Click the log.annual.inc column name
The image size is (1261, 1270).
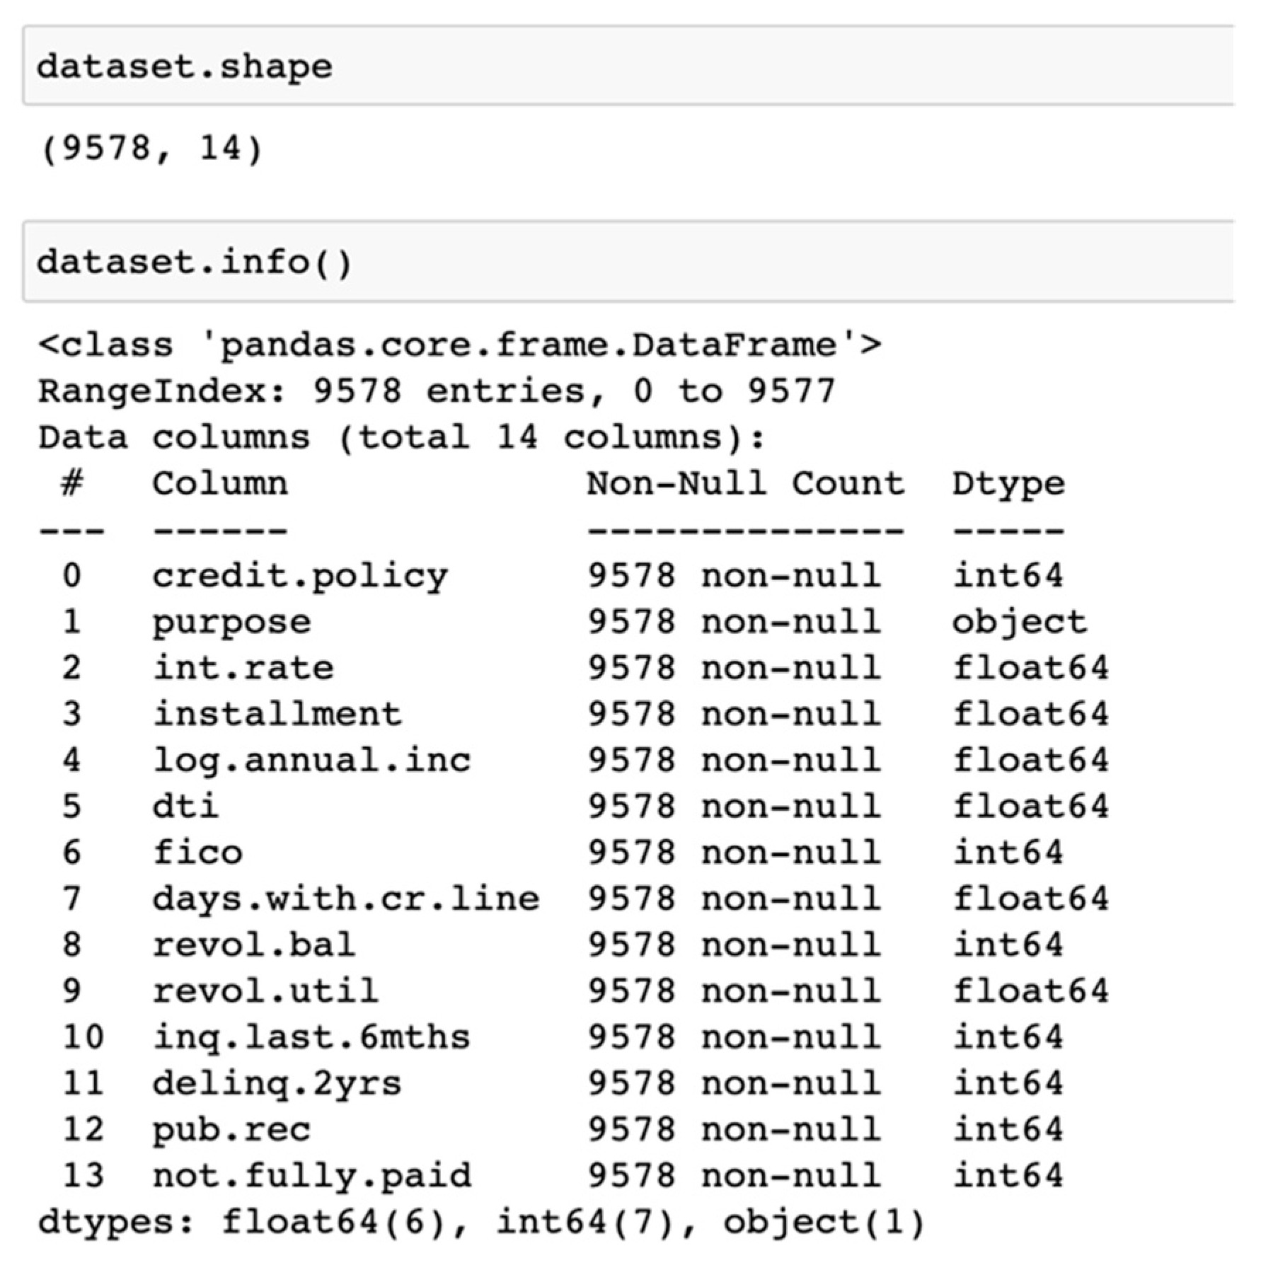[x=311, y=761]
